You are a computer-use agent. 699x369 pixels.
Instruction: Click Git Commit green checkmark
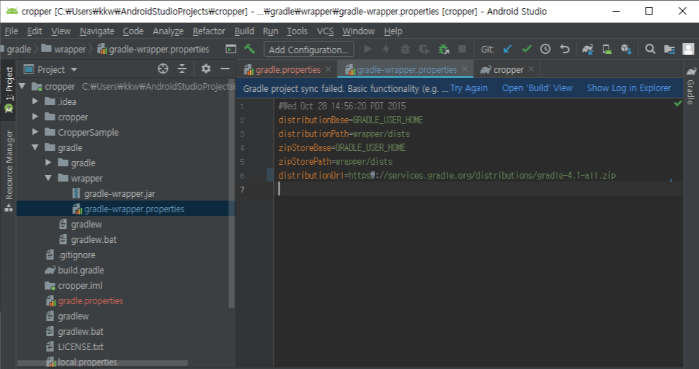pos(527,49)
